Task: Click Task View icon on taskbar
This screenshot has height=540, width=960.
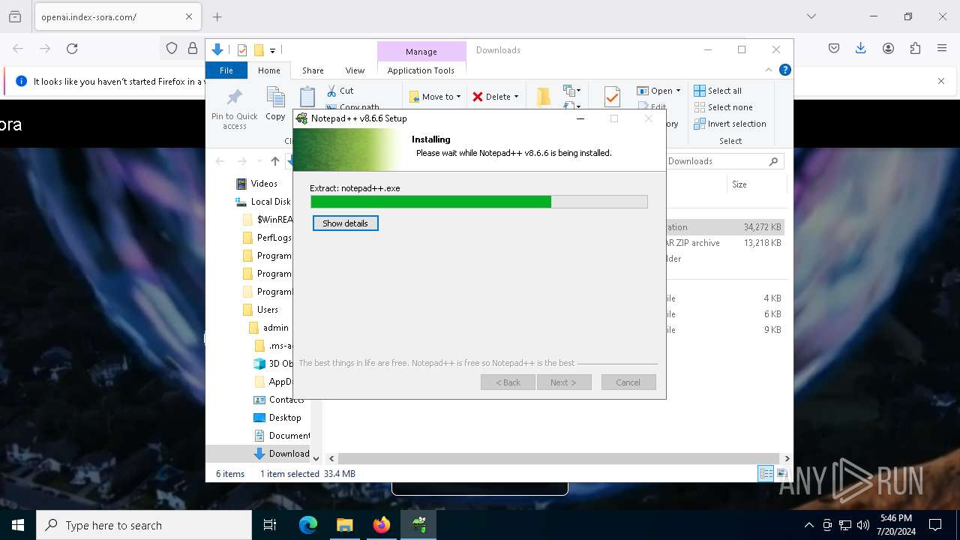Action: 270,525
